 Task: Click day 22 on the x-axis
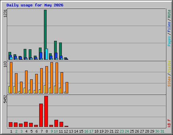point(117,131)
